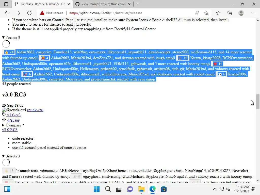260x195 pixels.
Task: Click the tag icon beside v3.0-rc3
Action: pos(4,115)
